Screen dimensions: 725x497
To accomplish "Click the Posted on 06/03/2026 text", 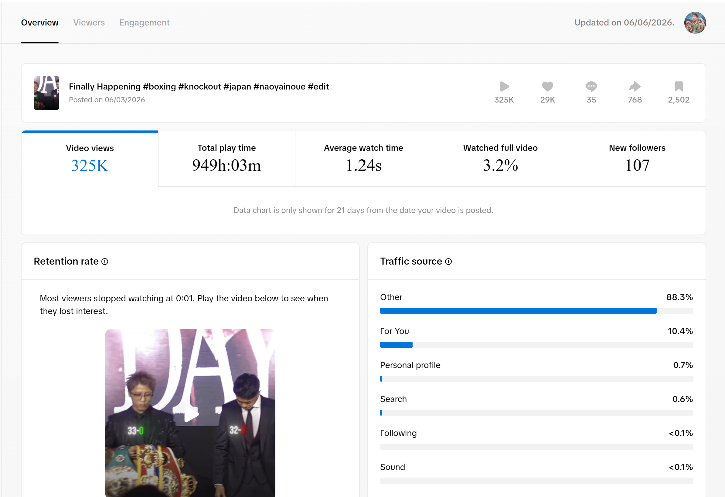I will click(107, 100).
